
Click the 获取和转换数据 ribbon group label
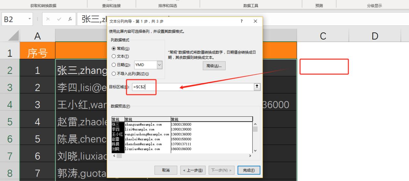tap(43, 6)
